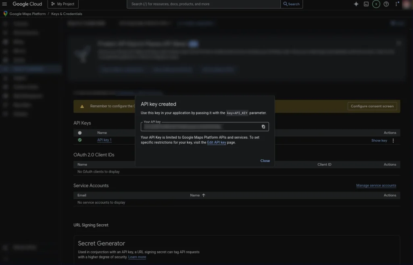Click the Search button in top bar
Viewport: 413px width, 265px height.
(x=291, y=4)
